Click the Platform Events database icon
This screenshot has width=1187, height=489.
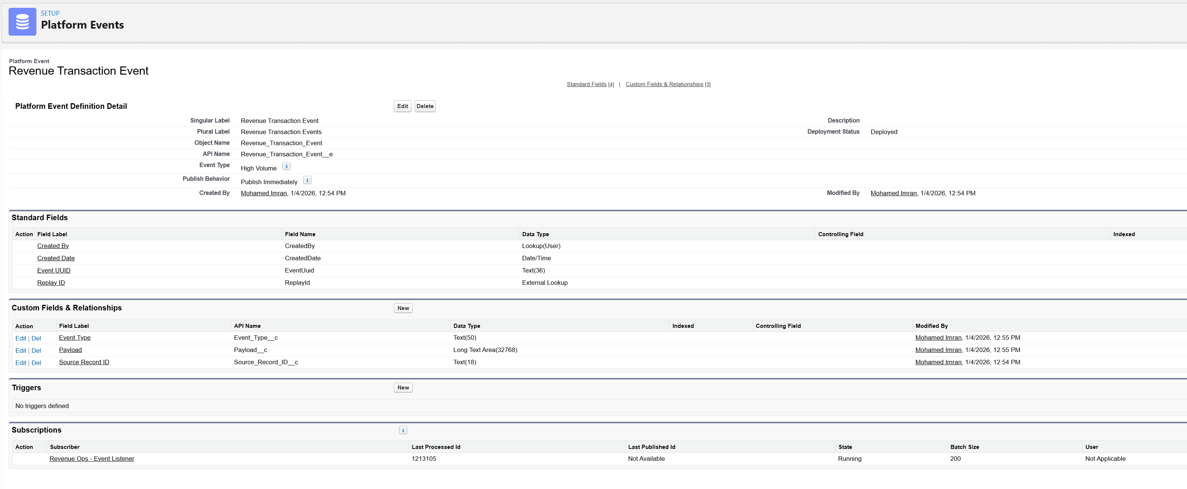pyautogui.click(x=22, y=22)
